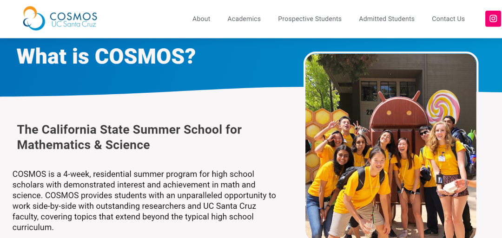Select the 'What is COSMOS?' heading
The height and width of the screenshot is (238, 502).
pos(106,57)
